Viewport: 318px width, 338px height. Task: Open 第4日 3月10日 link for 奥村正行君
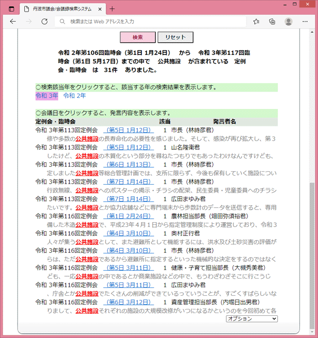click(129, 233)
